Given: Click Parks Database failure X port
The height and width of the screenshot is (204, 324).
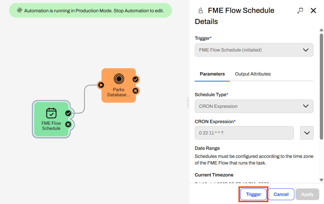Looking at the screenshot, I should coord(136,90).
